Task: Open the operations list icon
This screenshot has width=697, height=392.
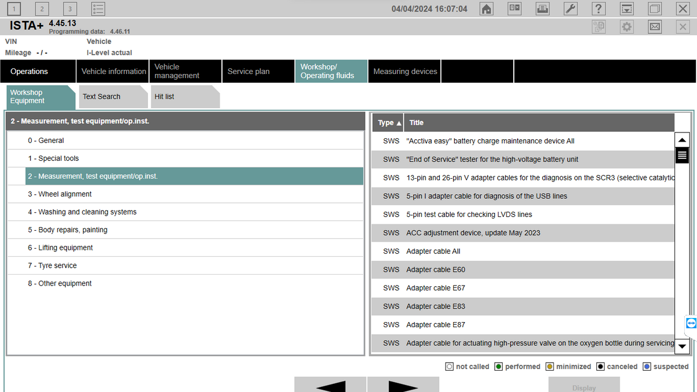Action: [98, 9]
